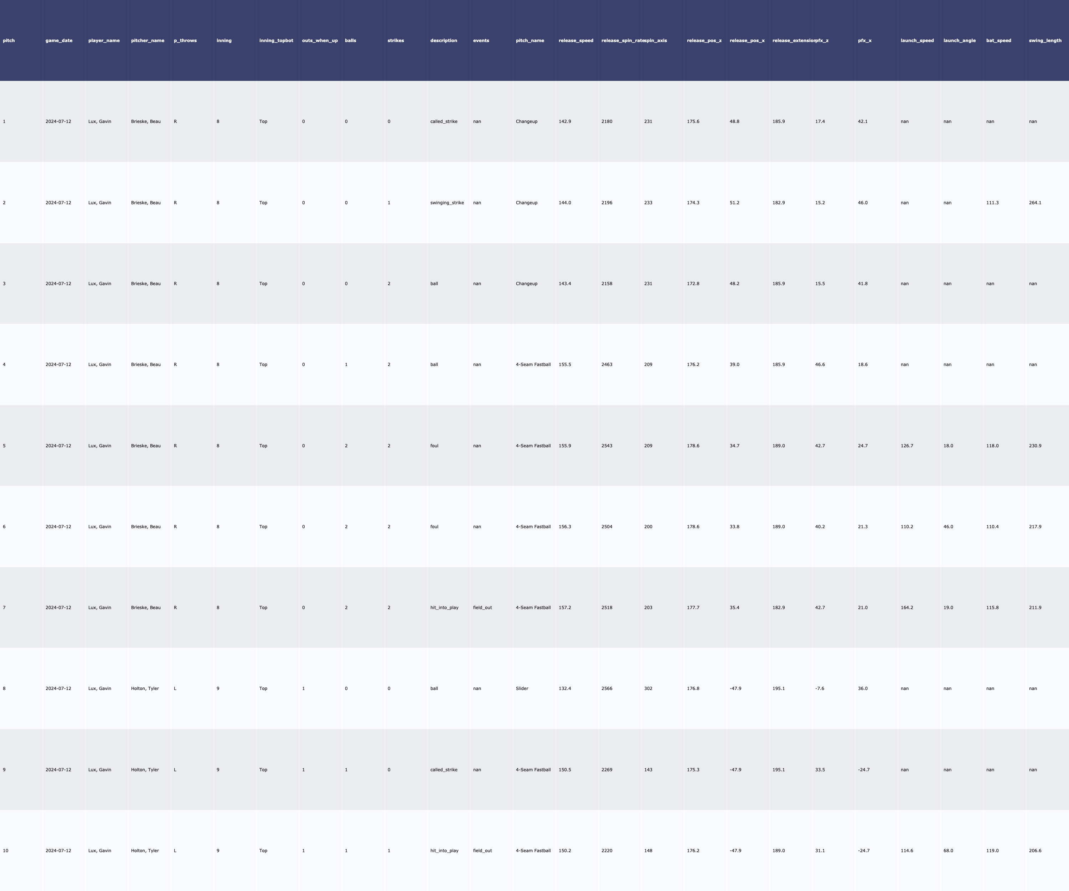The width and height of the screenshot is (1069, 891).
Task: Select the release speed value 157.2
Action: [564, 607]
